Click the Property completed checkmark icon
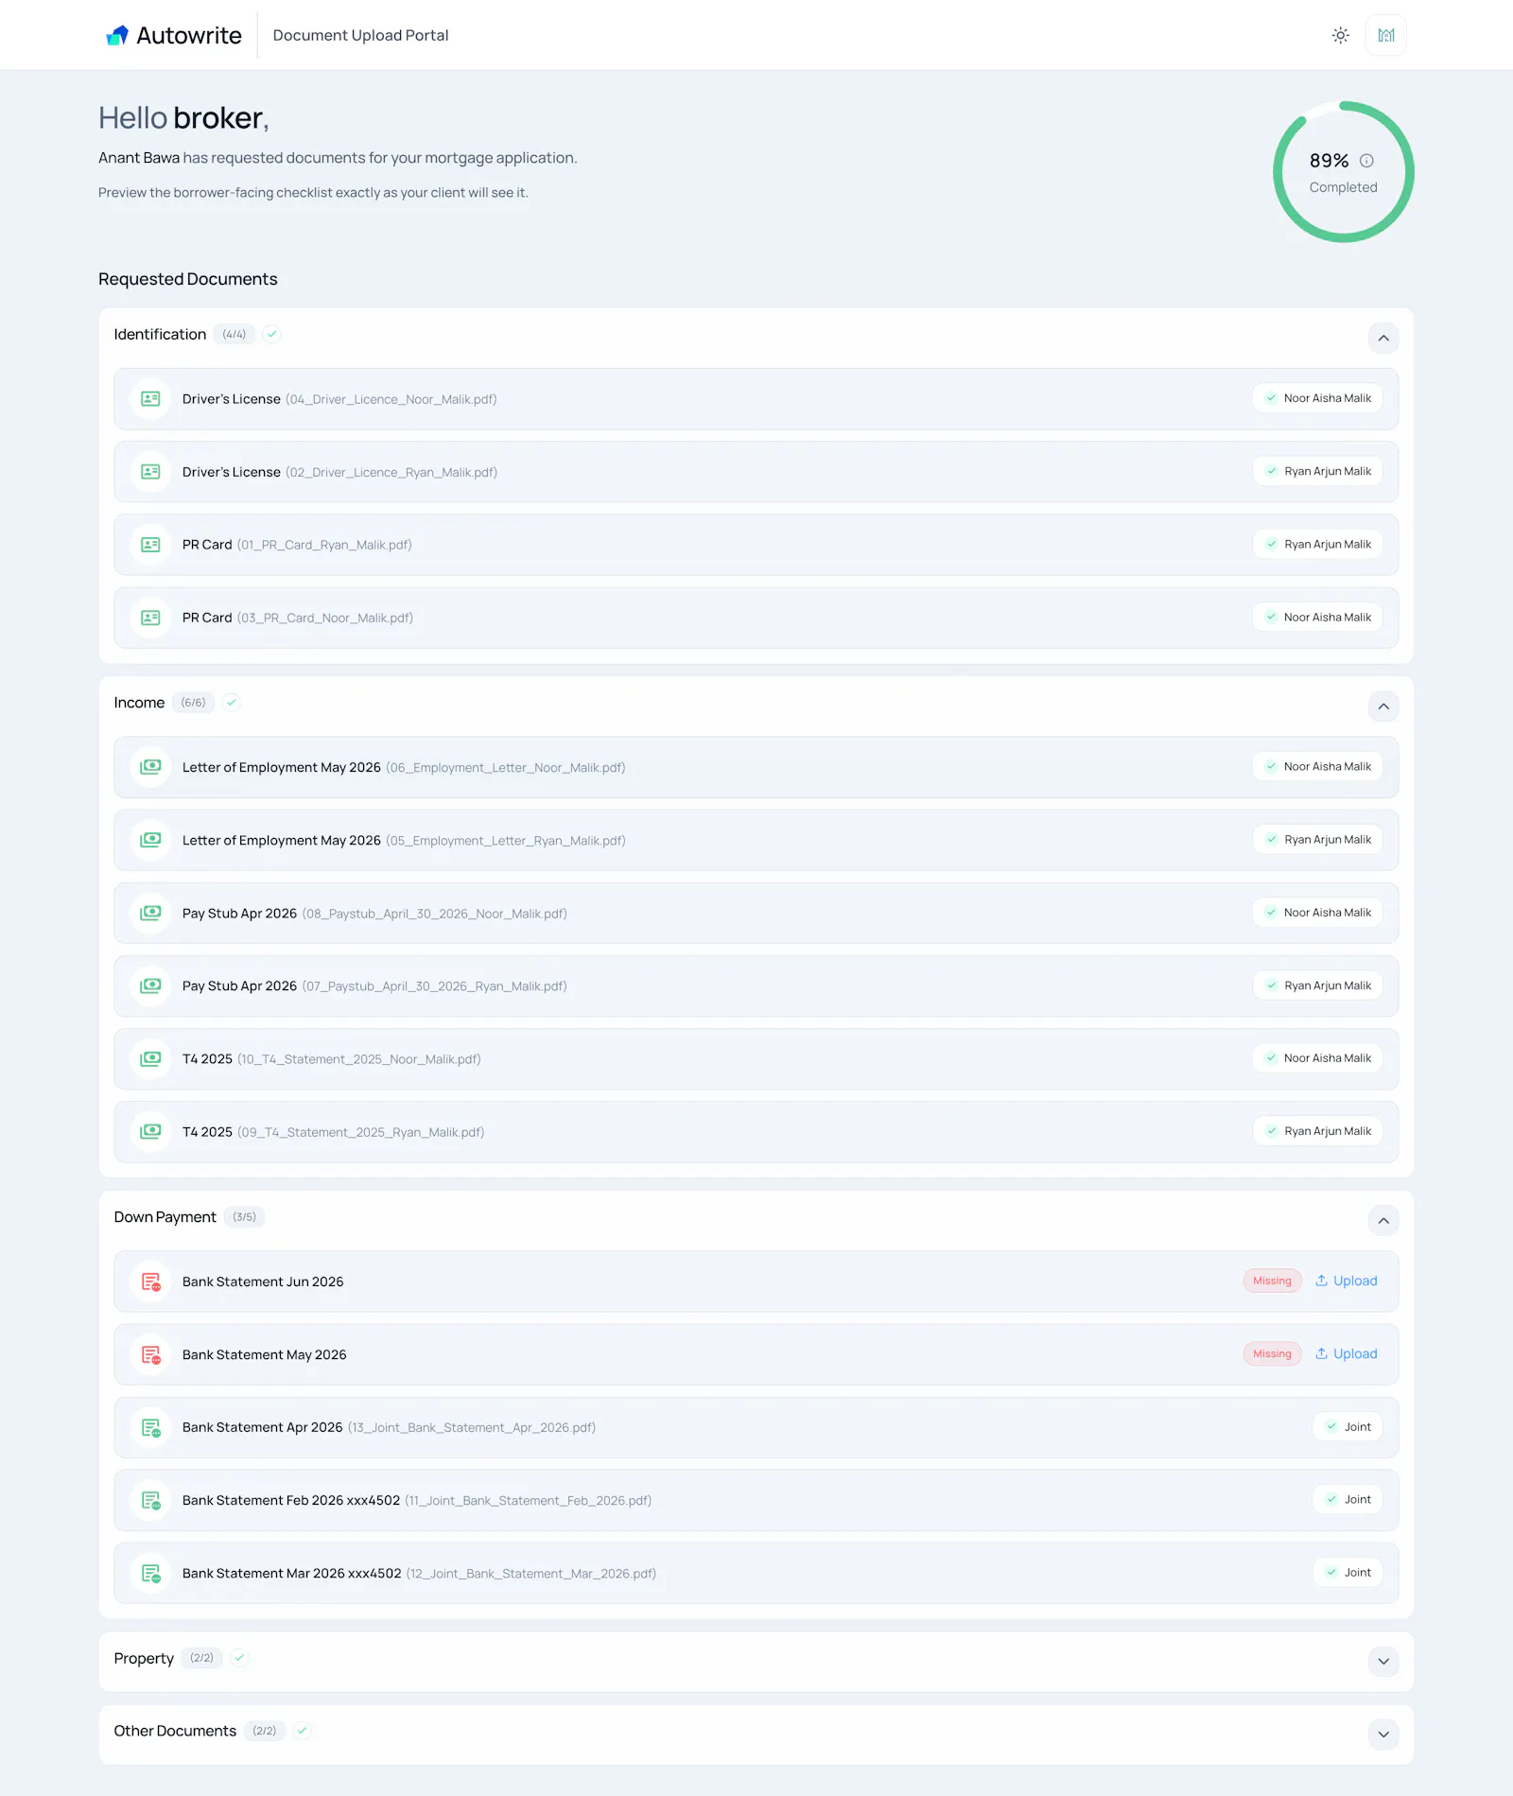 (x=239, y=1658)
